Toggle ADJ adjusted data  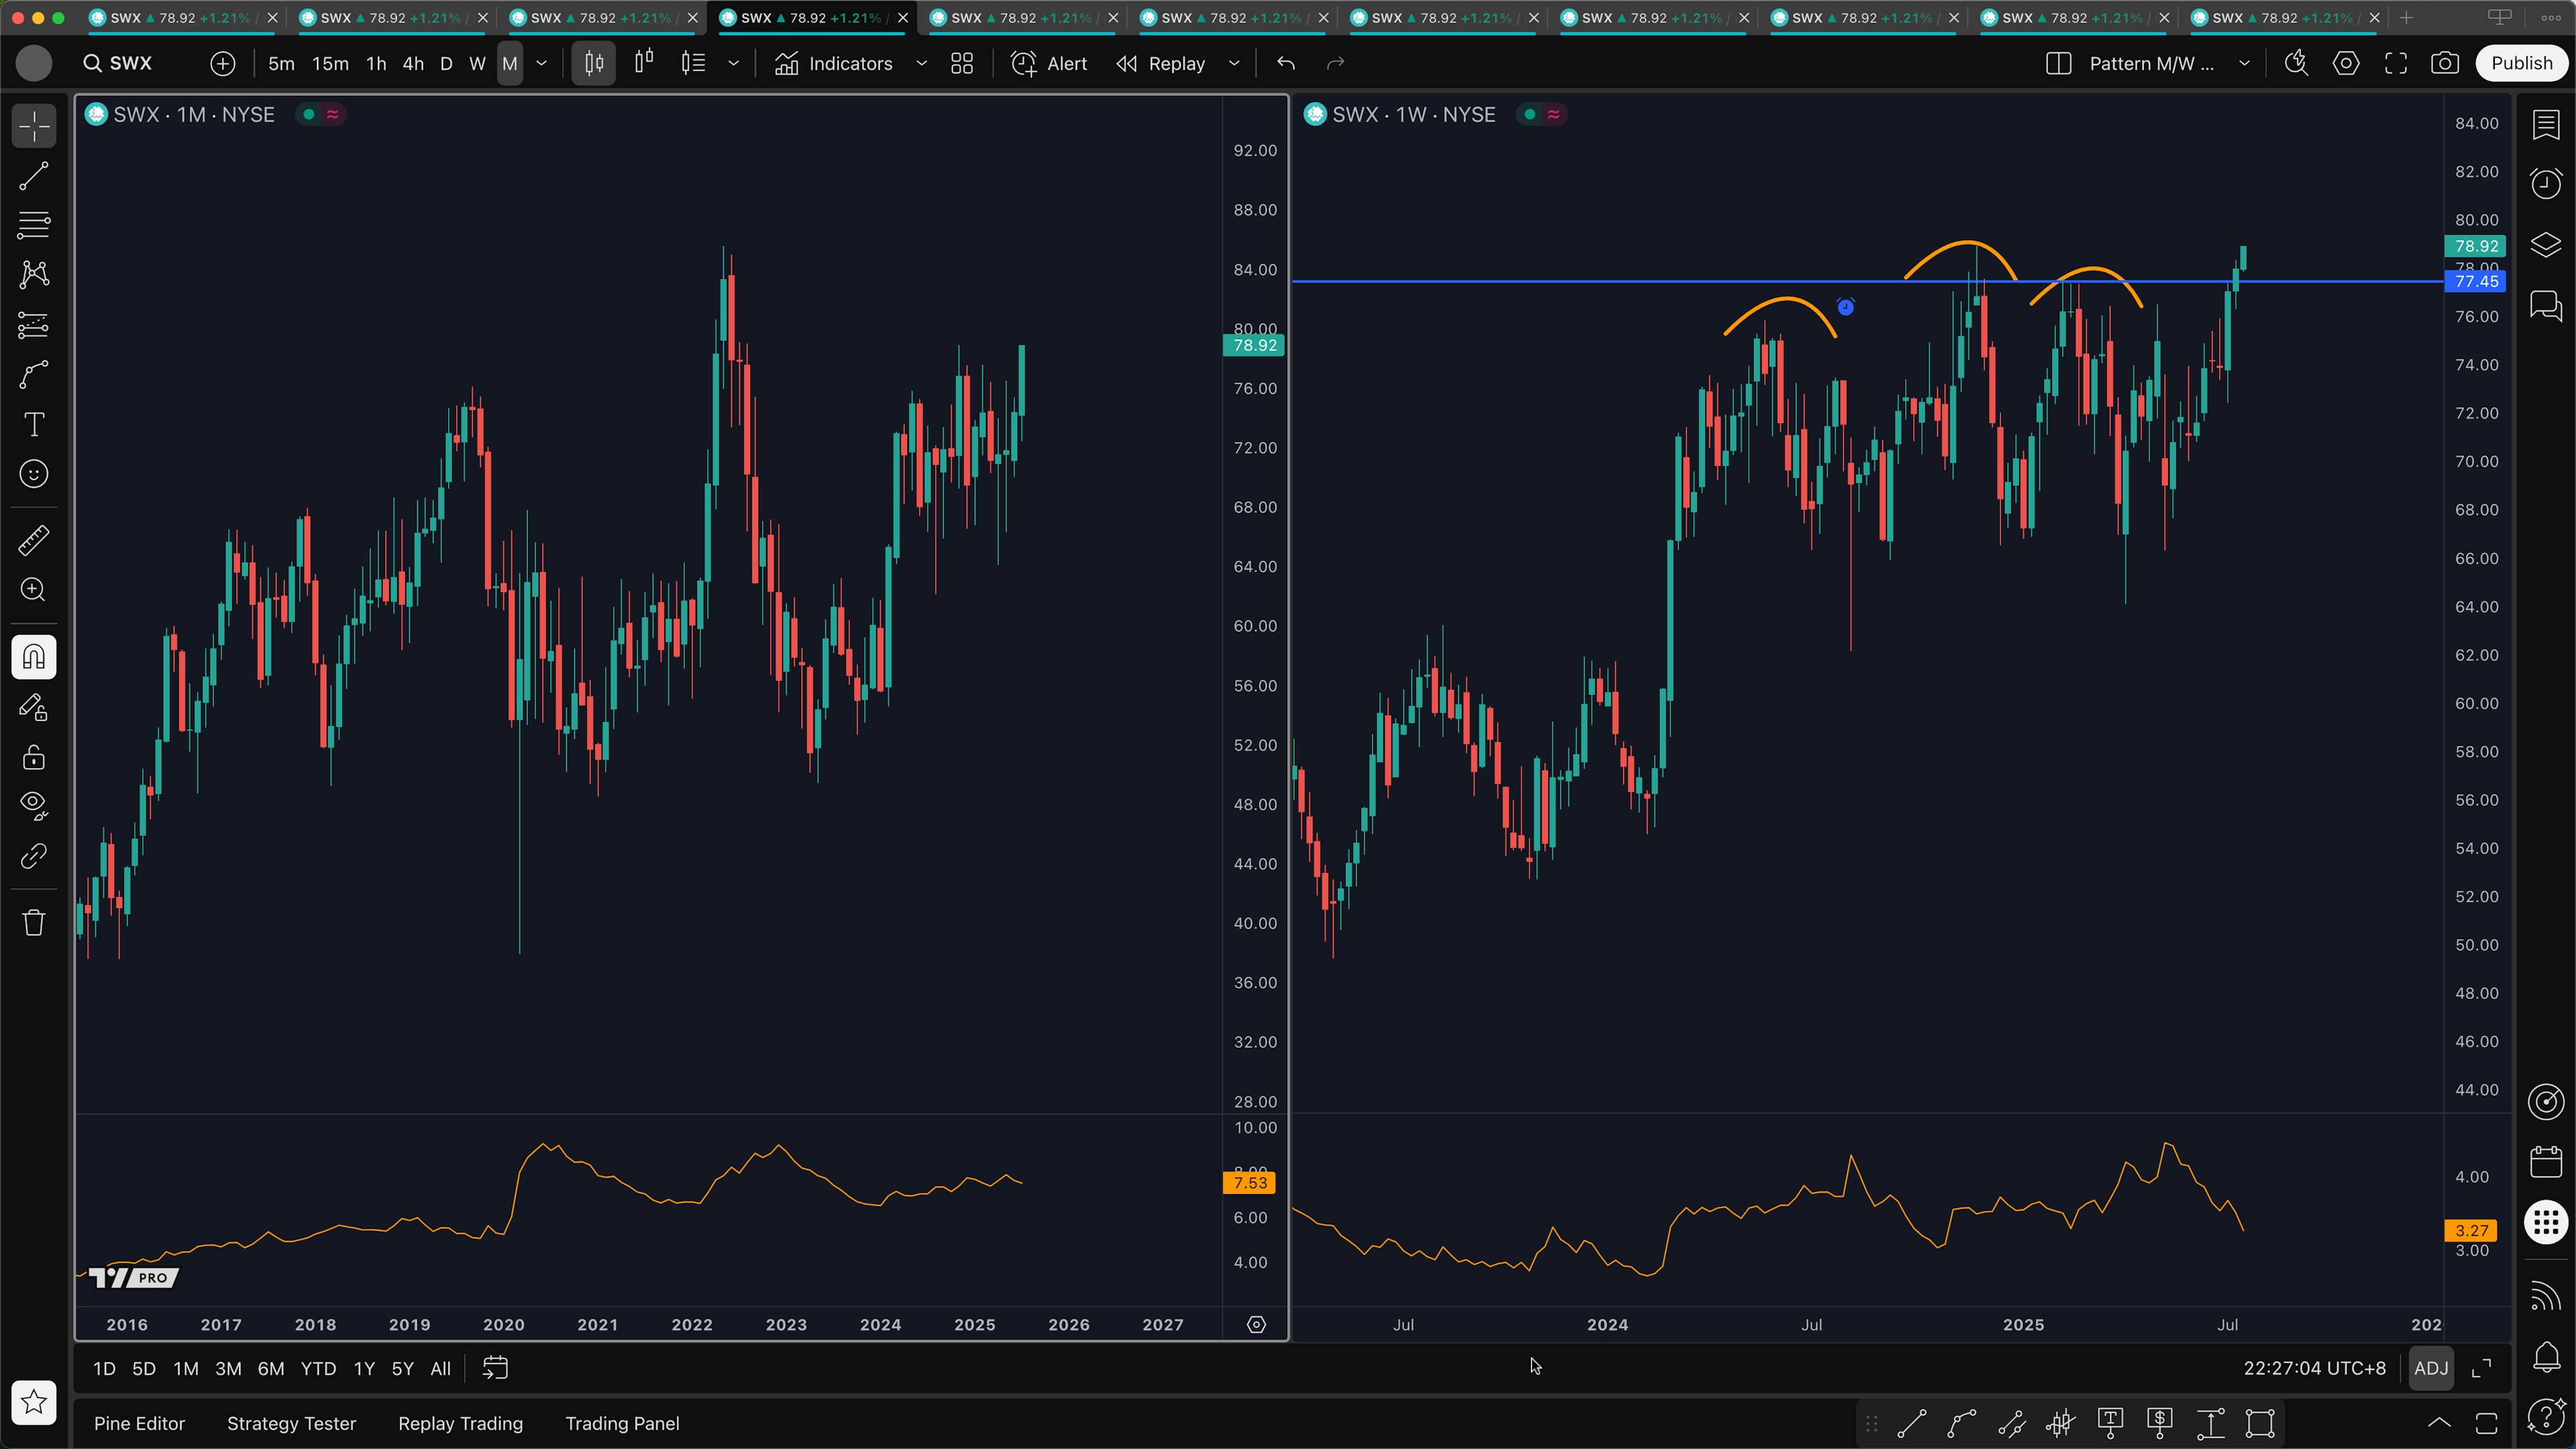tap(2431, 1368)
